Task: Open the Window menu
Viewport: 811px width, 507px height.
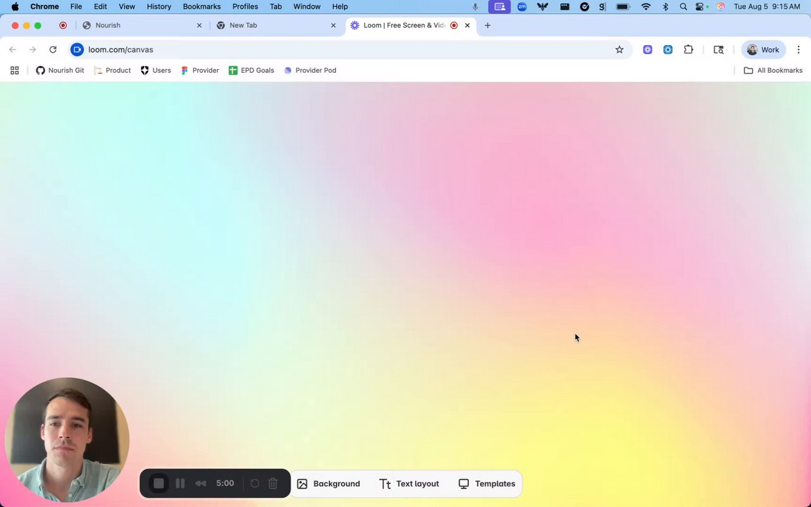Action: tap(307, 6)
